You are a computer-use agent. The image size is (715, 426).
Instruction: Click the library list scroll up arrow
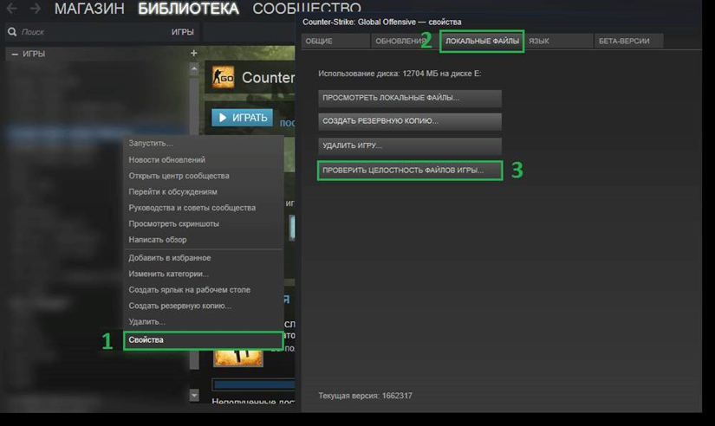[194, 68]
